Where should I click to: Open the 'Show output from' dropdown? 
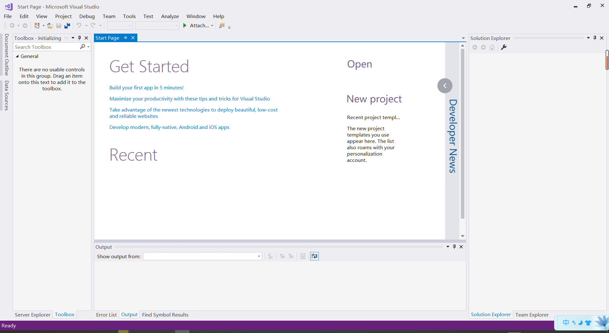coord(259,256)
